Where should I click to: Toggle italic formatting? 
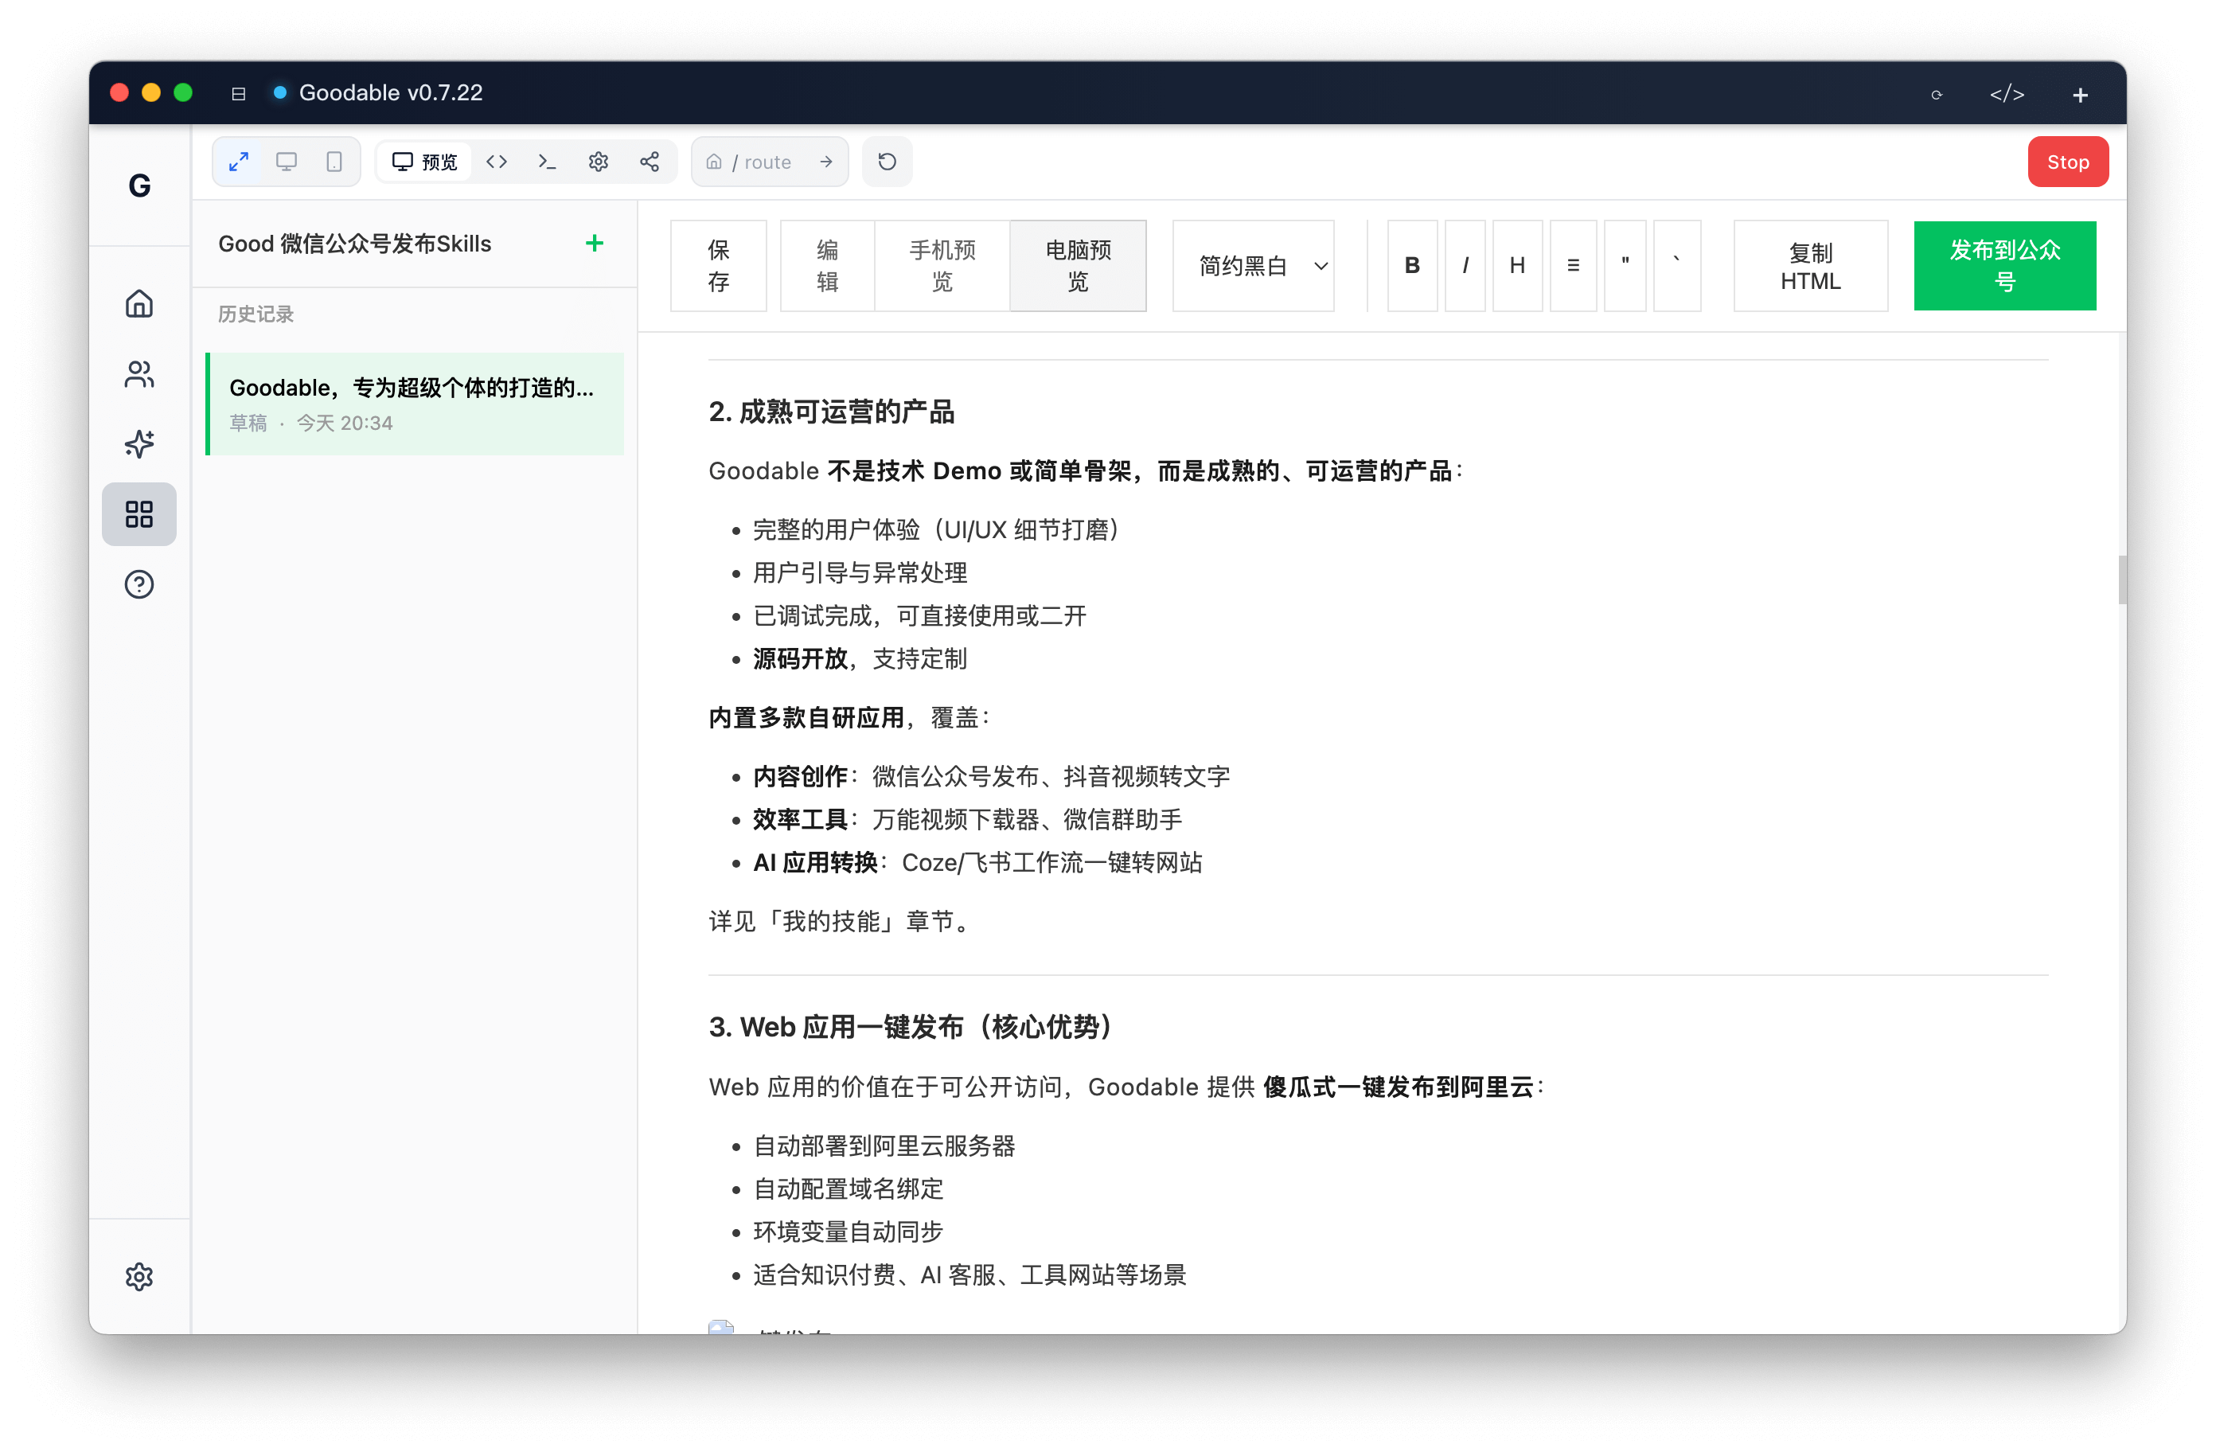coord(1465,265)
